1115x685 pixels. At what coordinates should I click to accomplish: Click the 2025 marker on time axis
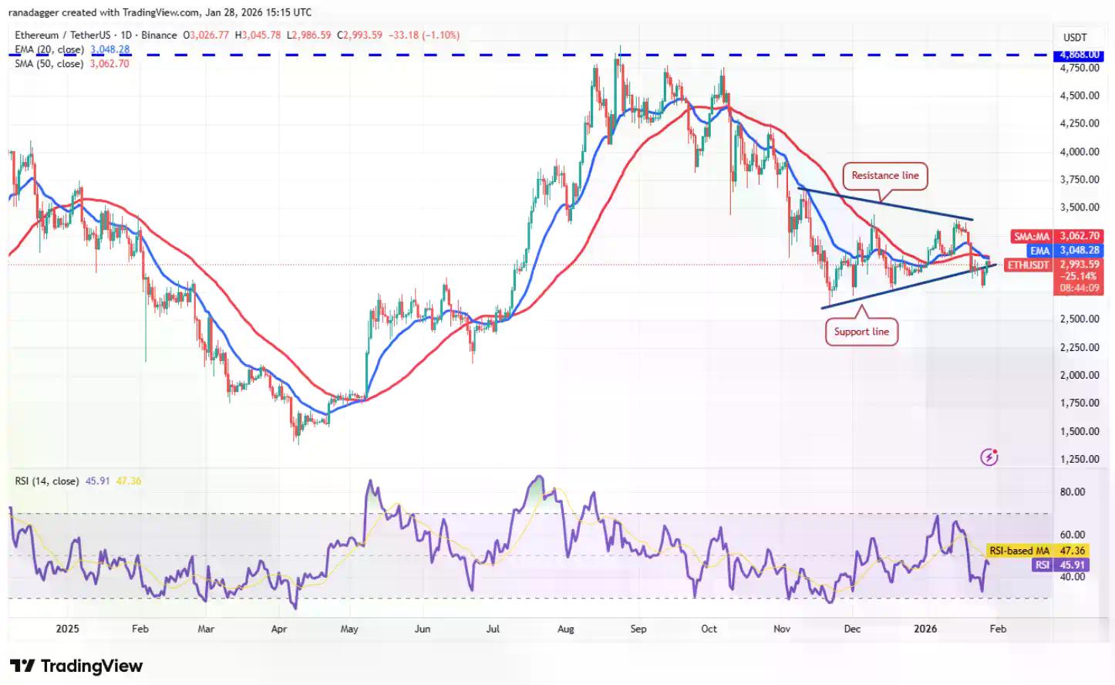68,629
